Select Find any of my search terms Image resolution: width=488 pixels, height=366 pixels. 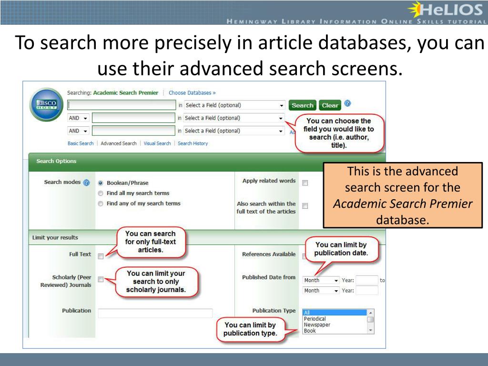101,203
